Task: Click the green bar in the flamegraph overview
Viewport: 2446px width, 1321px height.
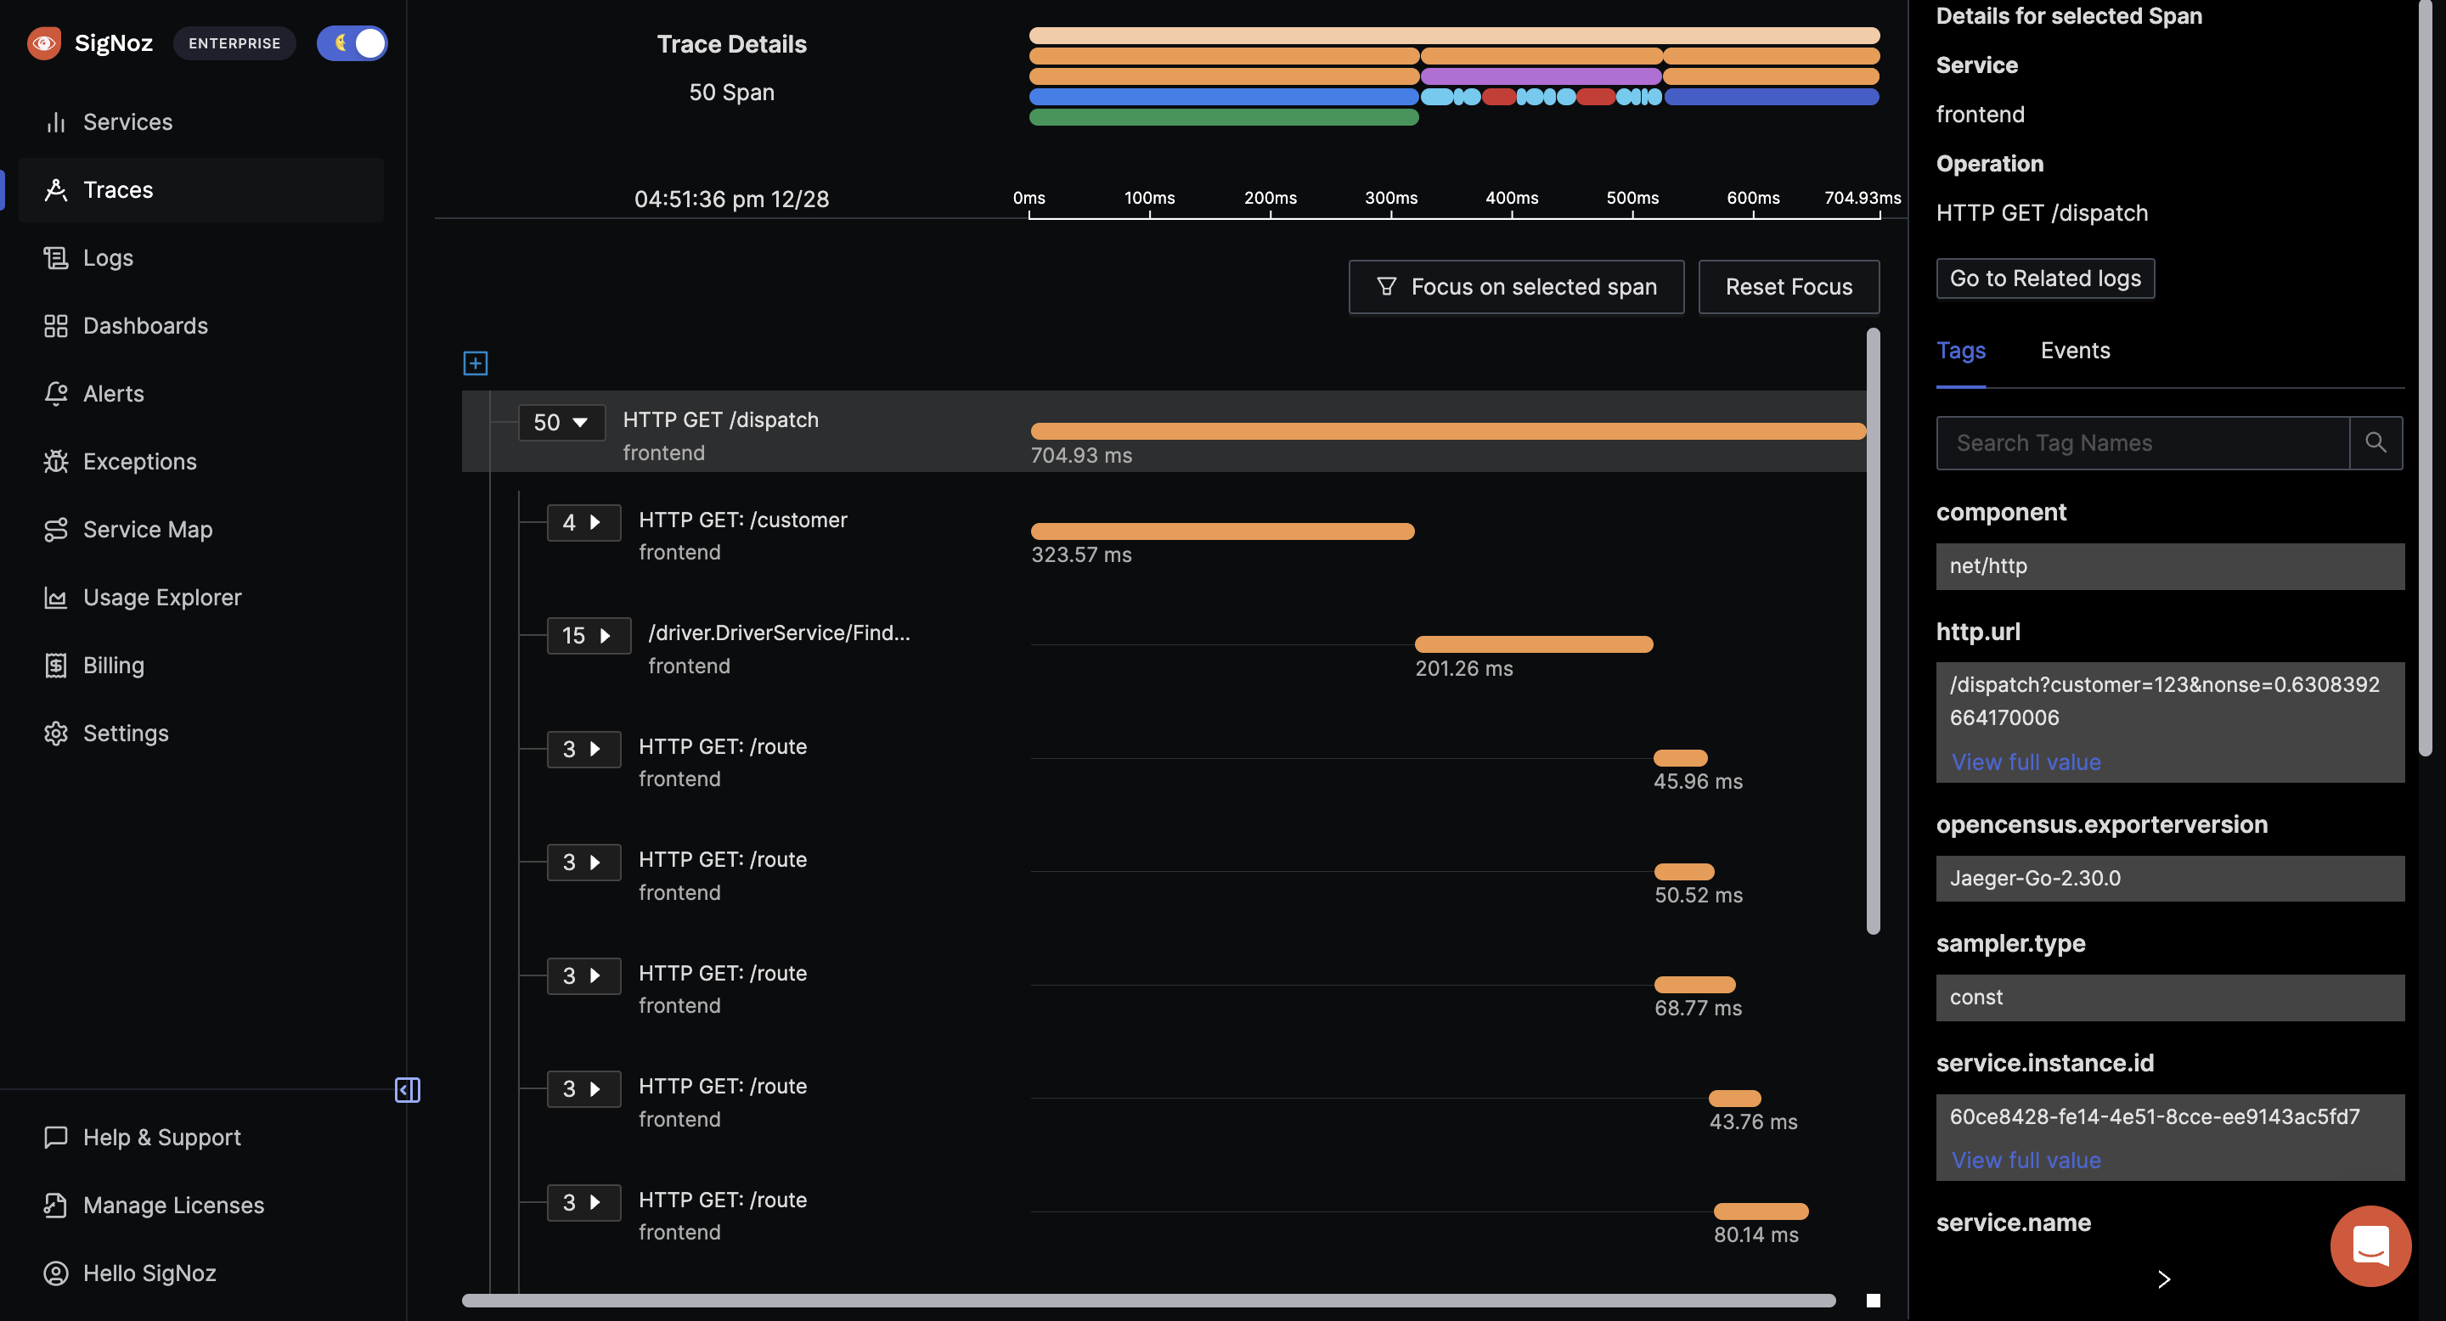Action: [1223, 118]
